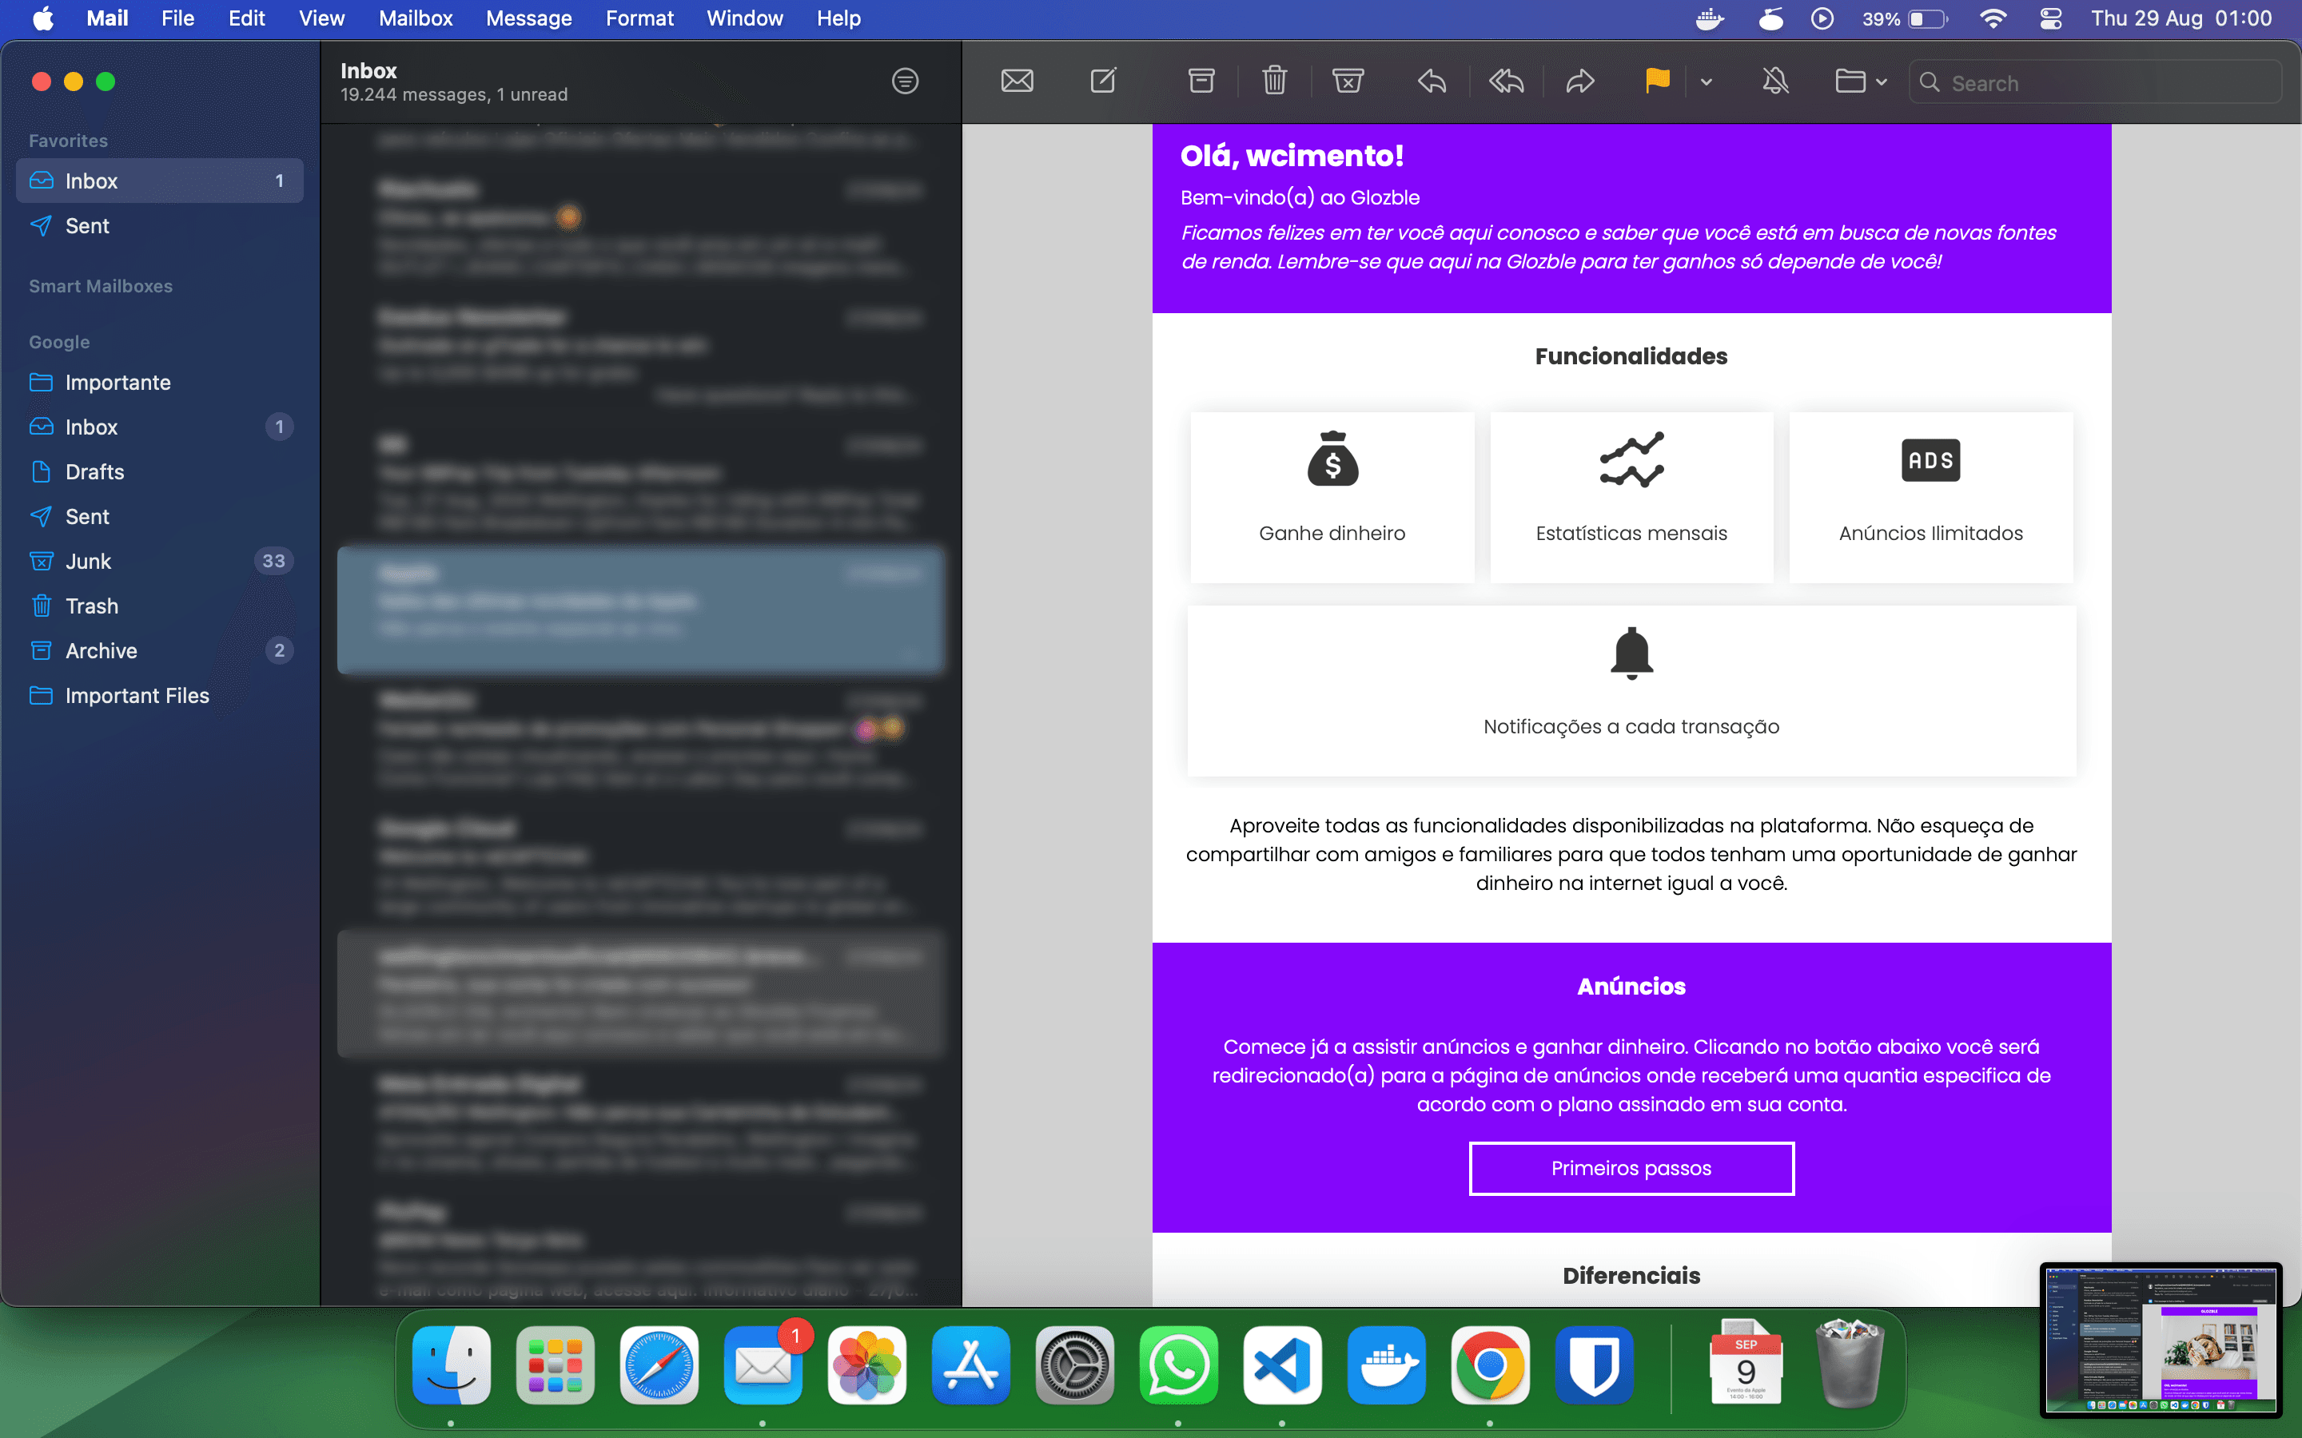Click the battery status indicator
The width and height of the screenshot is (2302, 1438).
(x=1906, y=18)
